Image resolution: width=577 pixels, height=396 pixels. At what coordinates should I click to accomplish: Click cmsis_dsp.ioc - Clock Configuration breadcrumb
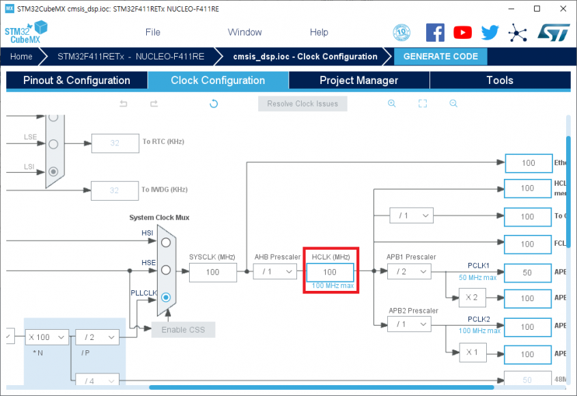point(305,57)
